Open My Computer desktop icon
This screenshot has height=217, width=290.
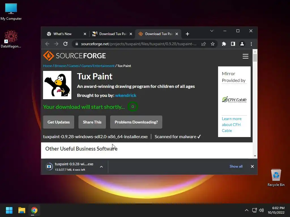(x=11, y=12)
